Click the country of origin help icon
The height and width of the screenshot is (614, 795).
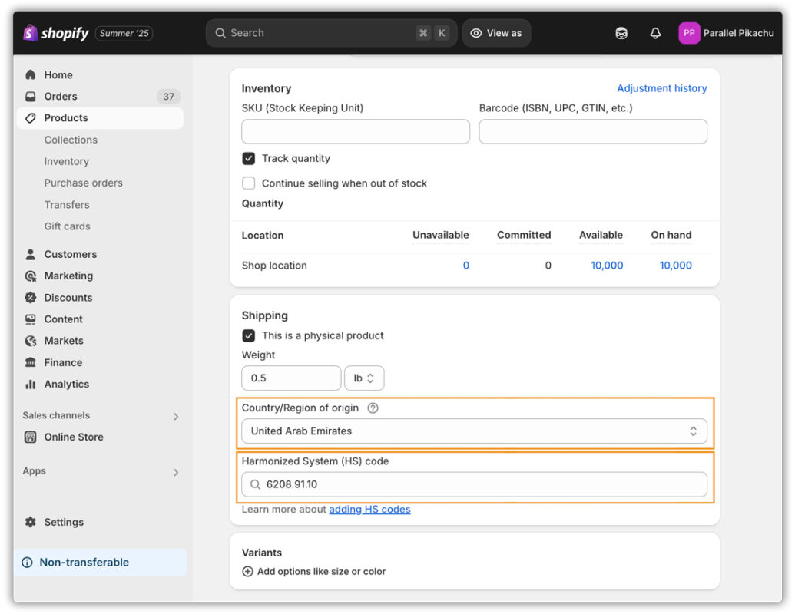[x=373, y=408]
